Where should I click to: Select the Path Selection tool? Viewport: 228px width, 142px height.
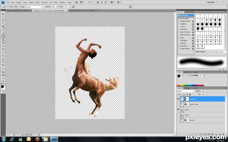[3, 65]
